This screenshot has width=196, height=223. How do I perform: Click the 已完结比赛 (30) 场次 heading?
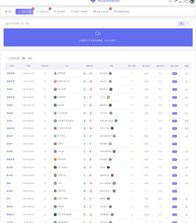click(20, 58)
